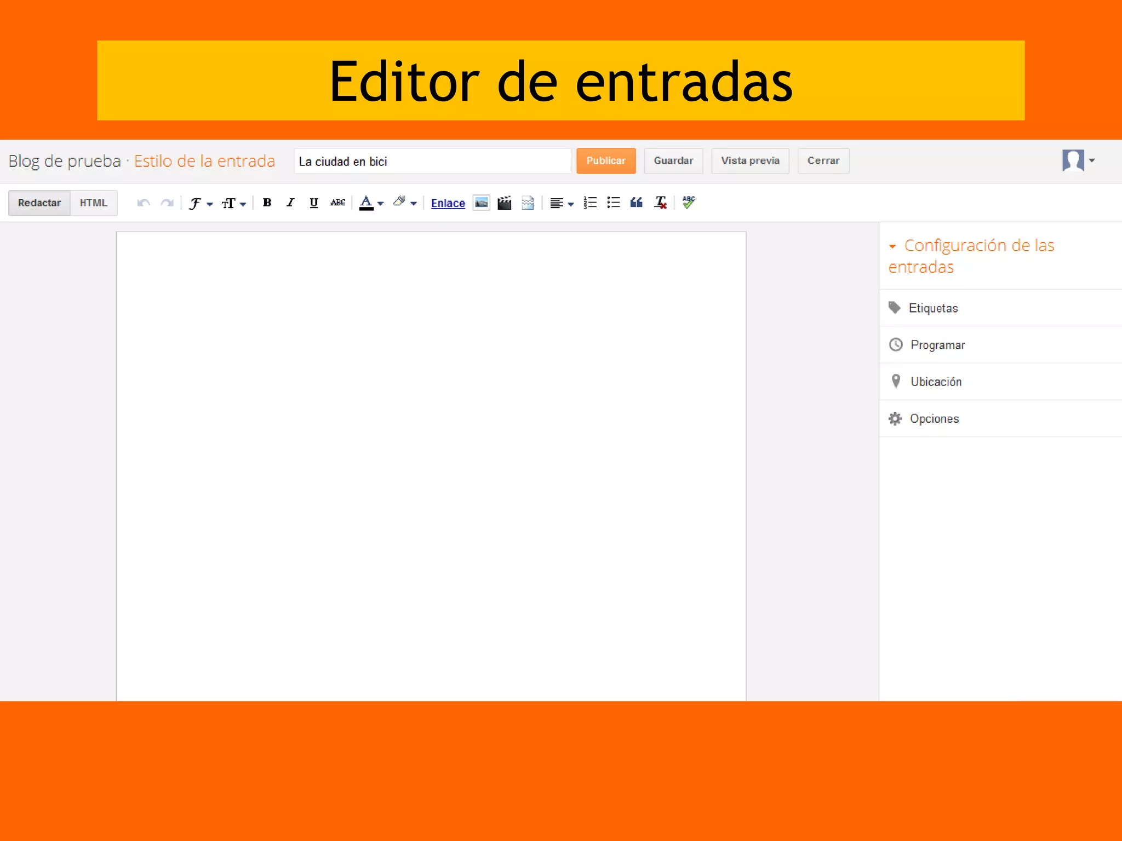Click the Undo arrow icon
1122x841 pixels.
point(144,203)
